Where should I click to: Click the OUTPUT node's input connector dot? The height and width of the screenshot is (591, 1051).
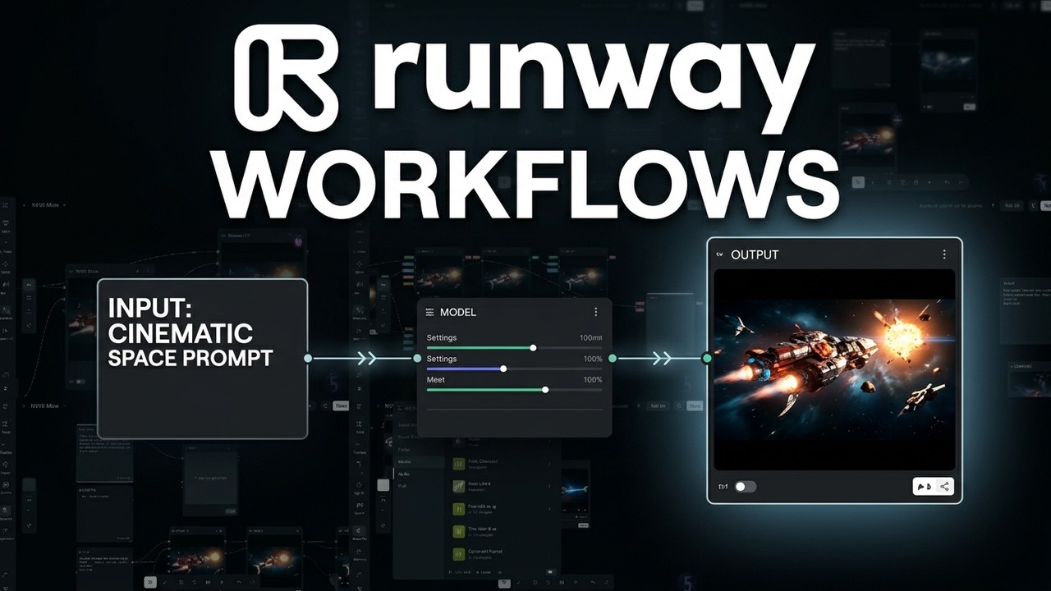707,359
